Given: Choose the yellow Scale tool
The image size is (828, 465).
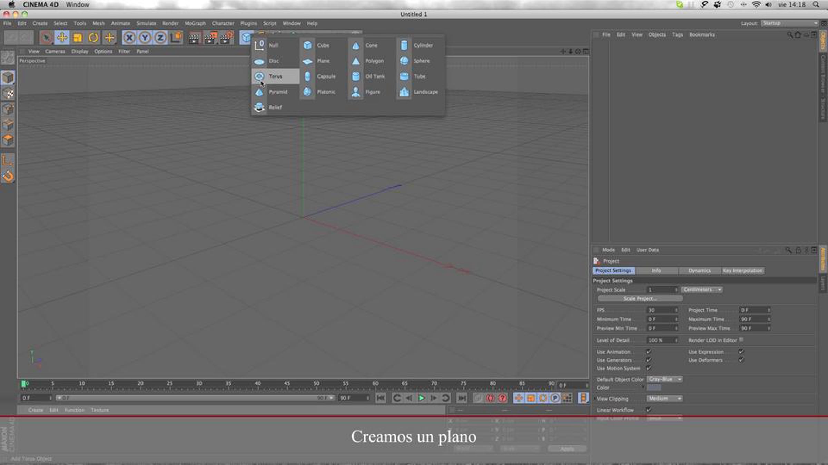Looking at the screenshot, I should coord(78,38).
